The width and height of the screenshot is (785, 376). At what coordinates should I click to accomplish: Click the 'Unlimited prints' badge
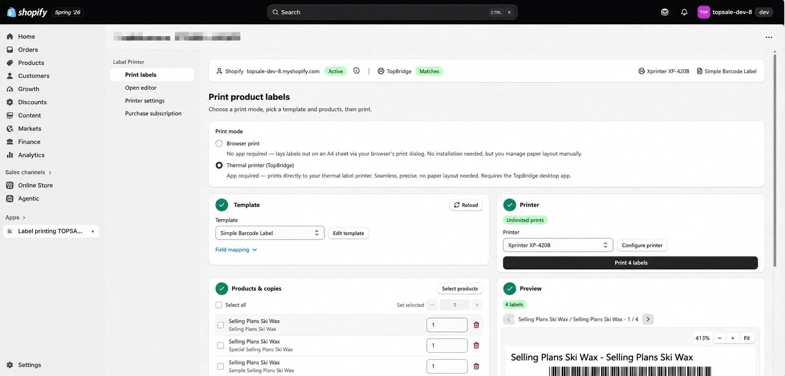(x=525, y=220)
